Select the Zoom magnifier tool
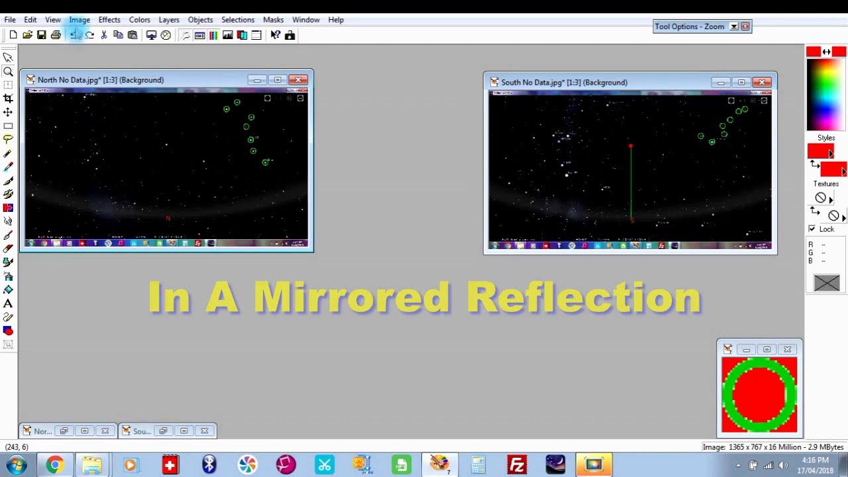The image size is (848, 477). point(8,72)
